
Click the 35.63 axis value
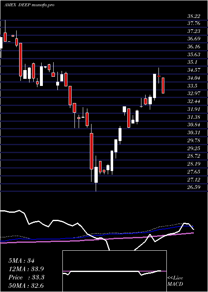(x=194, y=55)
